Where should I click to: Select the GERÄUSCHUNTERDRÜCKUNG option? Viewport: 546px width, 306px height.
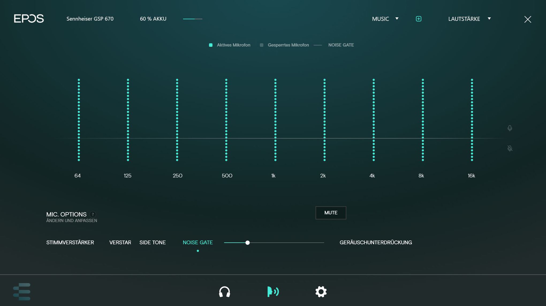pyautogui.click(x=376, y=242)
